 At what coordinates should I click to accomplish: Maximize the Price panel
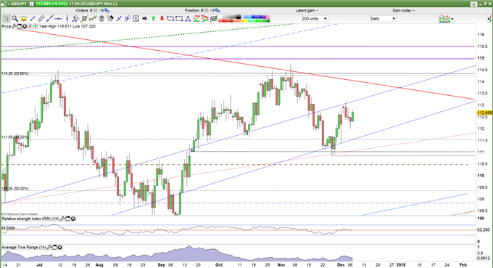click(19, 26)
